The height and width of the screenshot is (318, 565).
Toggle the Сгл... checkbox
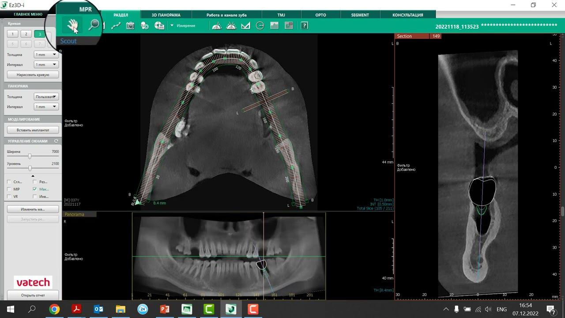tap(9, 182)
